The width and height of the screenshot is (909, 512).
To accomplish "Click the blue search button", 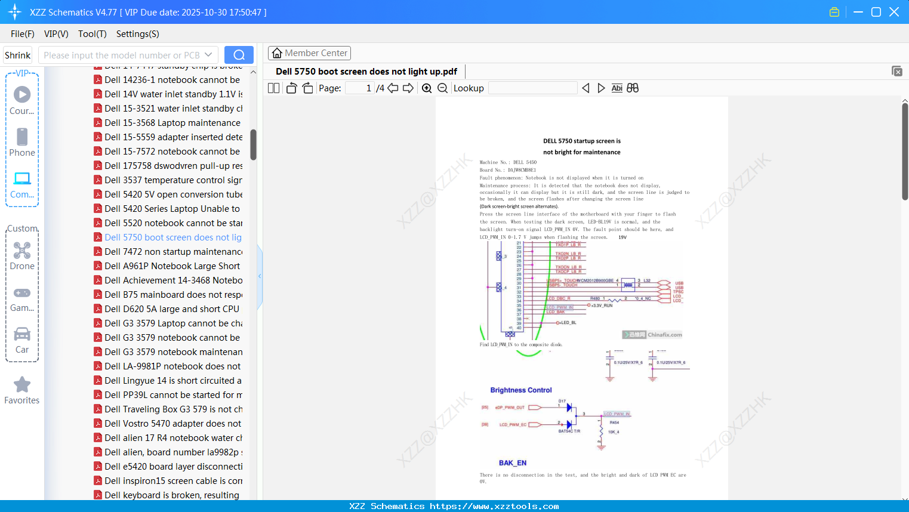I will tap(239, 55).
